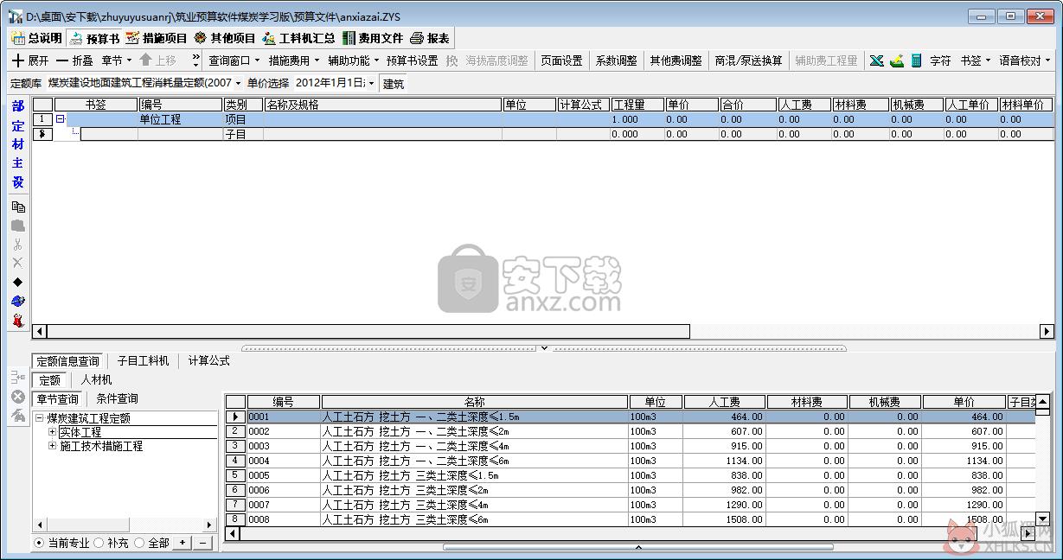Switch to the 工料机汇总 tab
This screenshot has width=1063, height=560.
click(298, 38)
